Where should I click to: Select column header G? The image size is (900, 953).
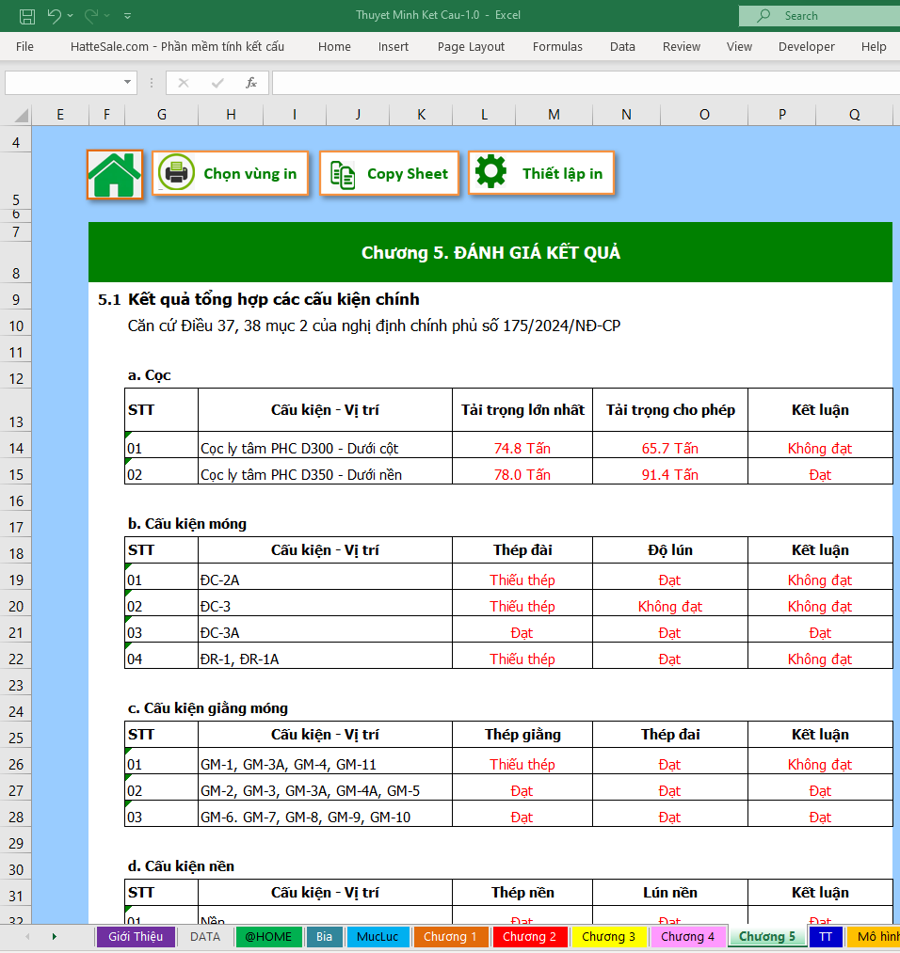coord(162,115)
